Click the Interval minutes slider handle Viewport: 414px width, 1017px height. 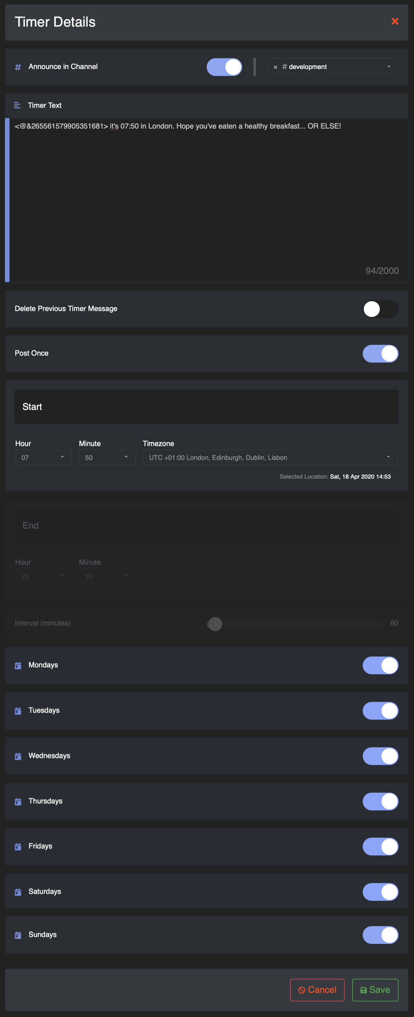215,624
